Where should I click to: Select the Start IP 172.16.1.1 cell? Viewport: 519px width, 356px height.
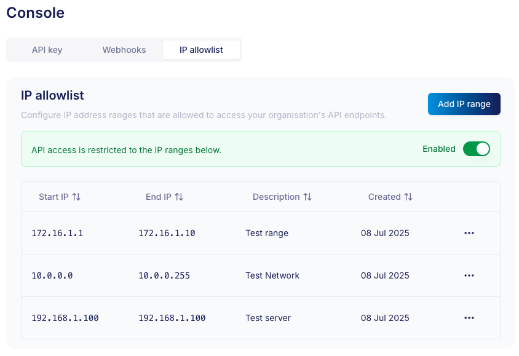(x=57, y=233)
